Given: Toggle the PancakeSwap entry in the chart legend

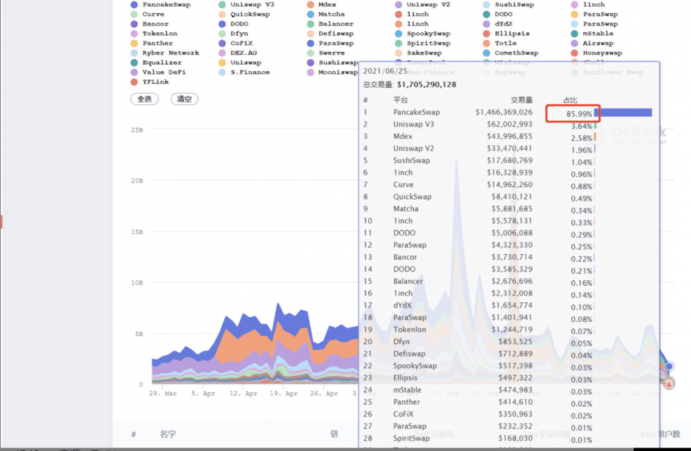Looking at the screenshot, I should pyautogui.click(x=161, y=4).
